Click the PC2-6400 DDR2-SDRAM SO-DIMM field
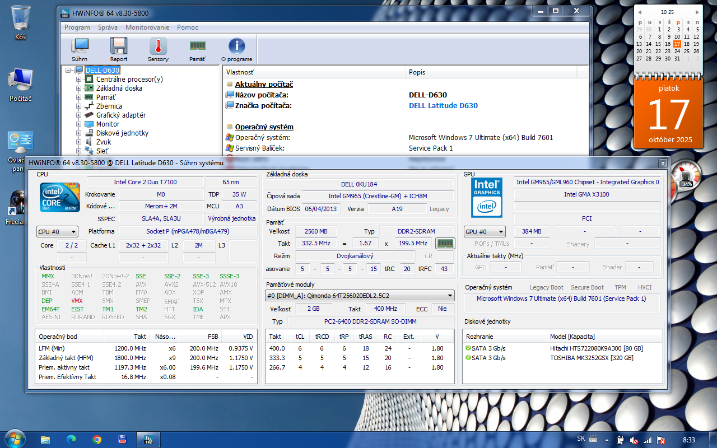 (371, 321)
